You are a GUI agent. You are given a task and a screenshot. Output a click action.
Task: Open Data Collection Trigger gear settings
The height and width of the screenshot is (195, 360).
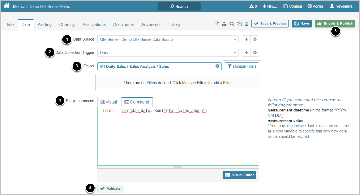pyautogui.click(x=255, y=52)
